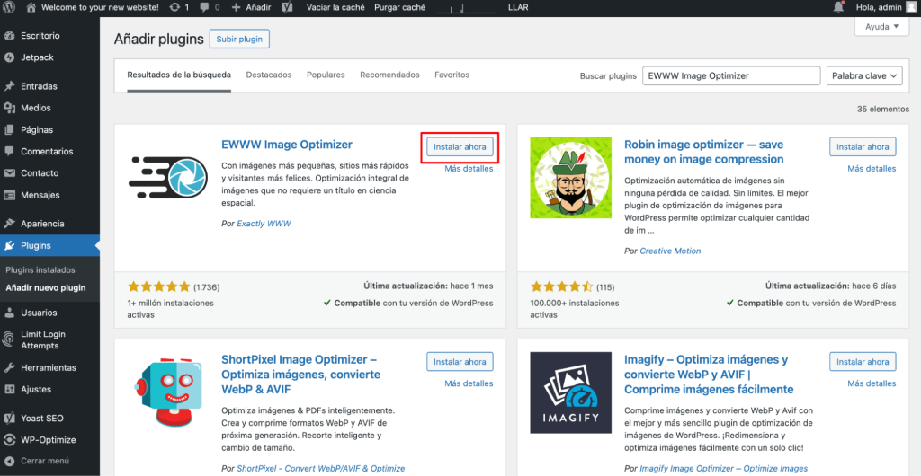Click the Robin Hood plugin thumbnail
Image resolution: width=921 pixels, height=476 pixels.
tap(570, 178)
